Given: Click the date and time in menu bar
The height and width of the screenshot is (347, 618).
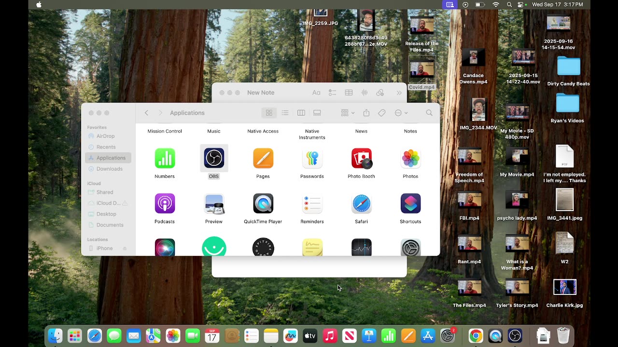Looking at the screenshot, I should point(557,5).
